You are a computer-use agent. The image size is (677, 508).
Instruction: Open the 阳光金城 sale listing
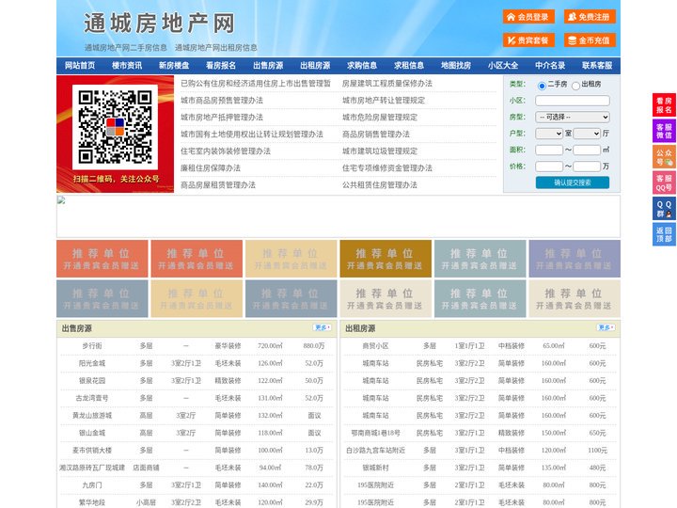[x=92, y=363]
